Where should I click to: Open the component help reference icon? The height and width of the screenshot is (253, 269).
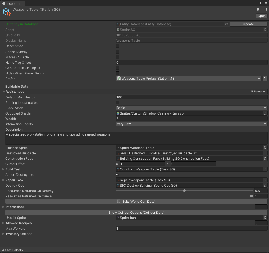(258, 10)
